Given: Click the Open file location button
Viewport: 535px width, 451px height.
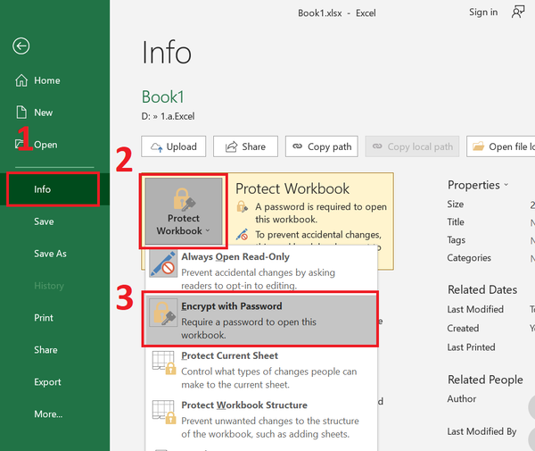Looking at the screenshot, I should tap(501, 146).
